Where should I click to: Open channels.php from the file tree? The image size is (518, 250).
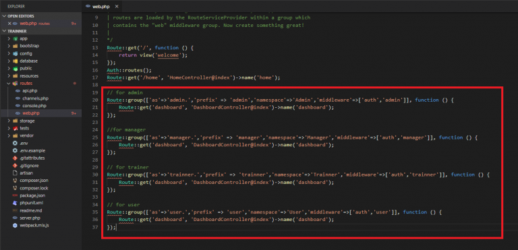[x=36, y=98]
